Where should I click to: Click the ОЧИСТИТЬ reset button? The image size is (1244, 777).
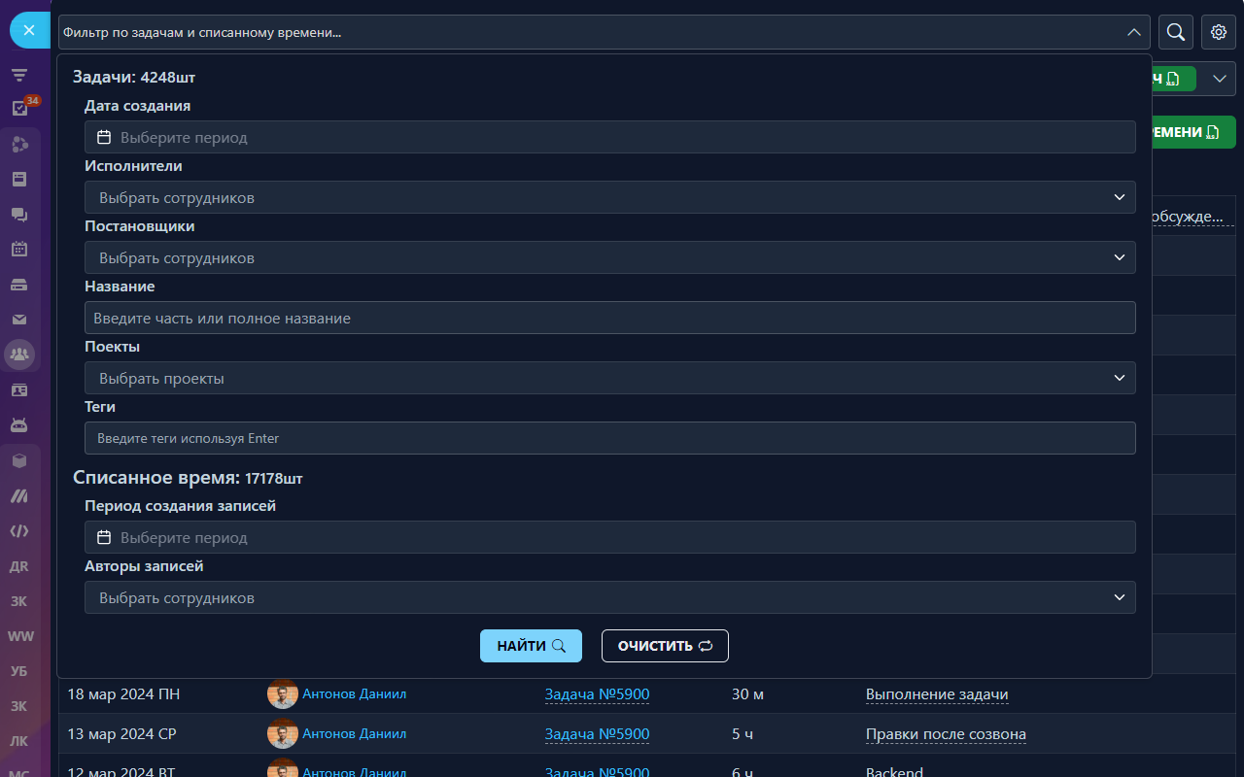[x=665, y=646]
